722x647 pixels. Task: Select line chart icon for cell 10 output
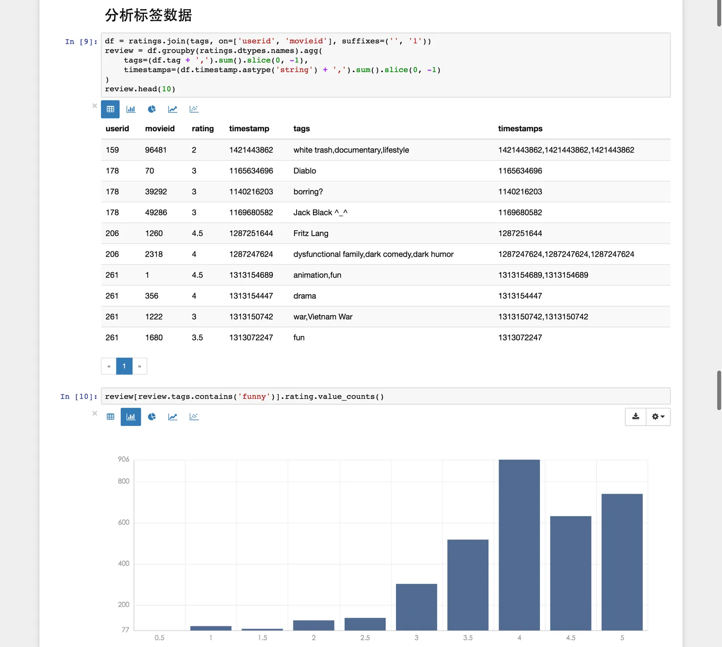(x=173, y=417)
